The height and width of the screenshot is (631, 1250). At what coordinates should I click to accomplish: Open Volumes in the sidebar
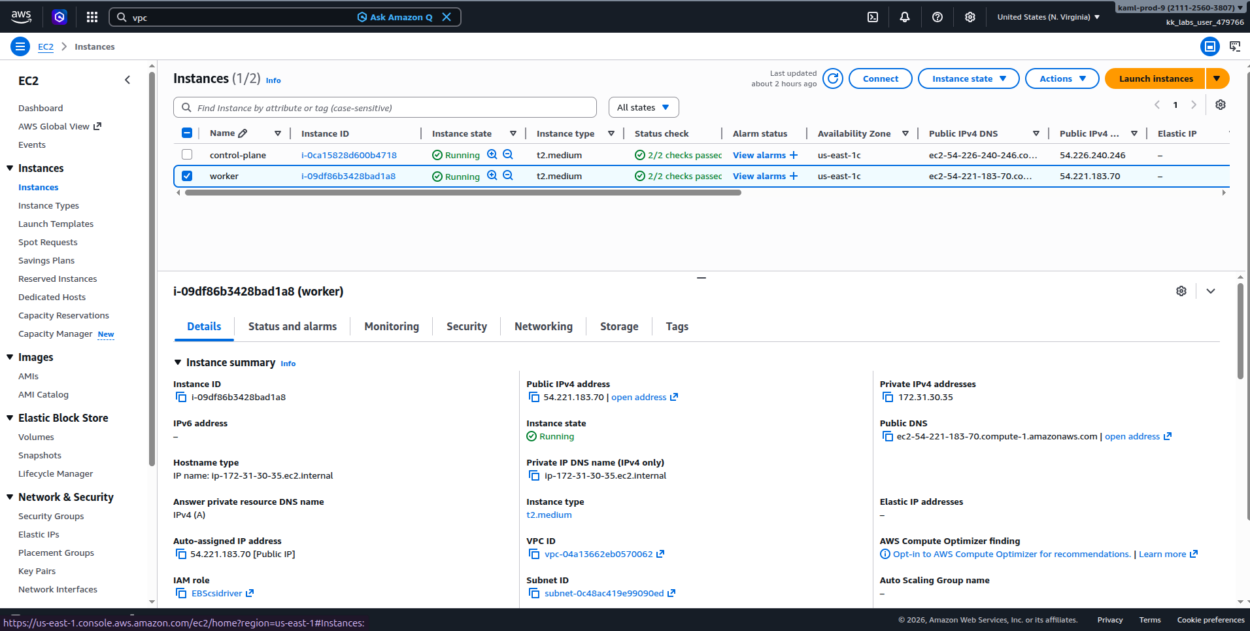36,437
